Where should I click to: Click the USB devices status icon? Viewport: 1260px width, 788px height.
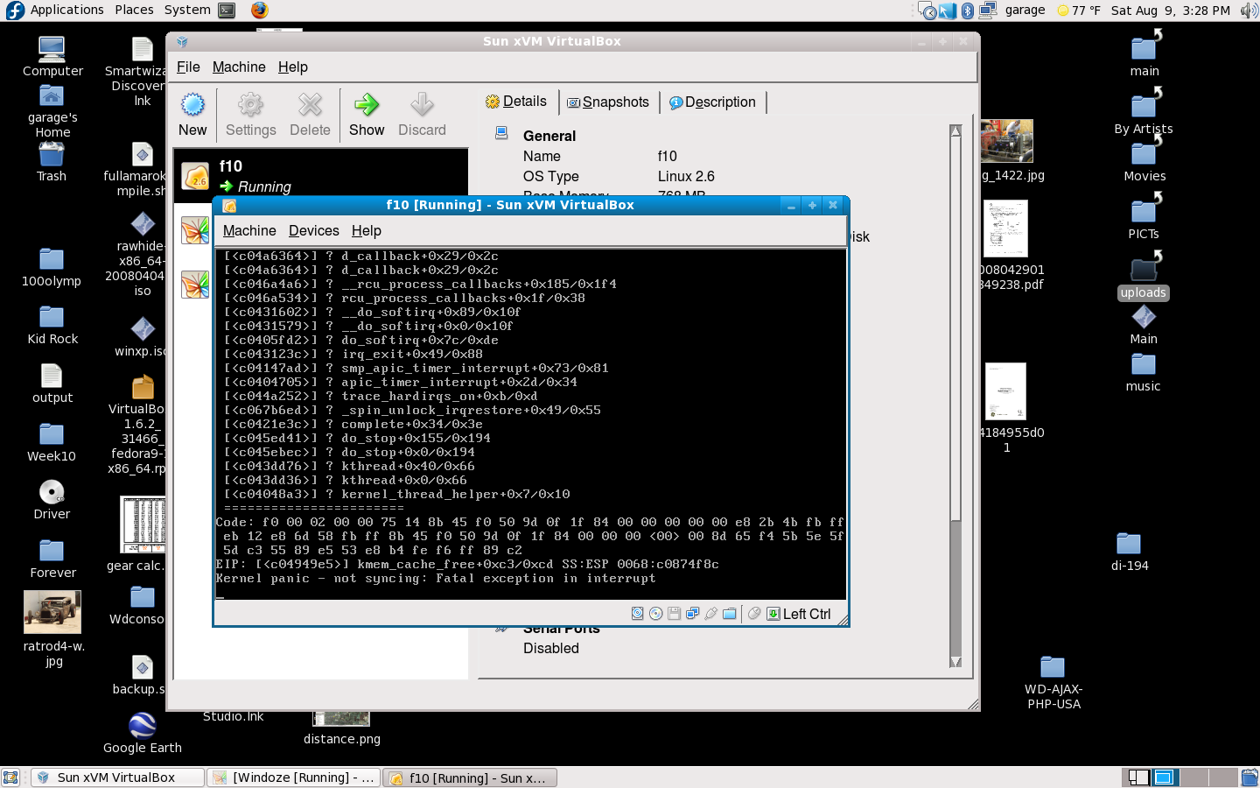[x=710, y=614]
